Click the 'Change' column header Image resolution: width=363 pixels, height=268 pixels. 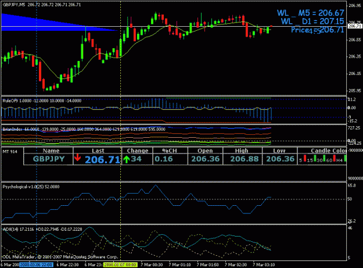138,151
